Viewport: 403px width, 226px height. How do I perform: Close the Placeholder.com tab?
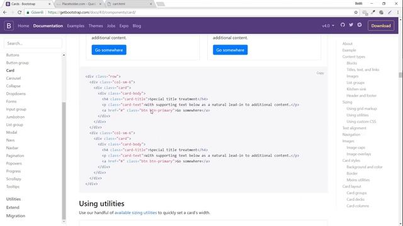tap(100, 4)
